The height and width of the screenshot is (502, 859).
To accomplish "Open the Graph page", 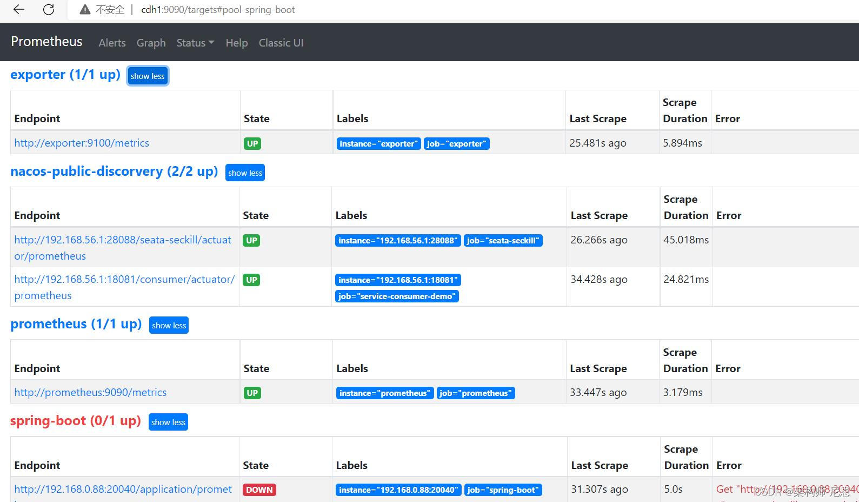I will click(x=151, y=43).
